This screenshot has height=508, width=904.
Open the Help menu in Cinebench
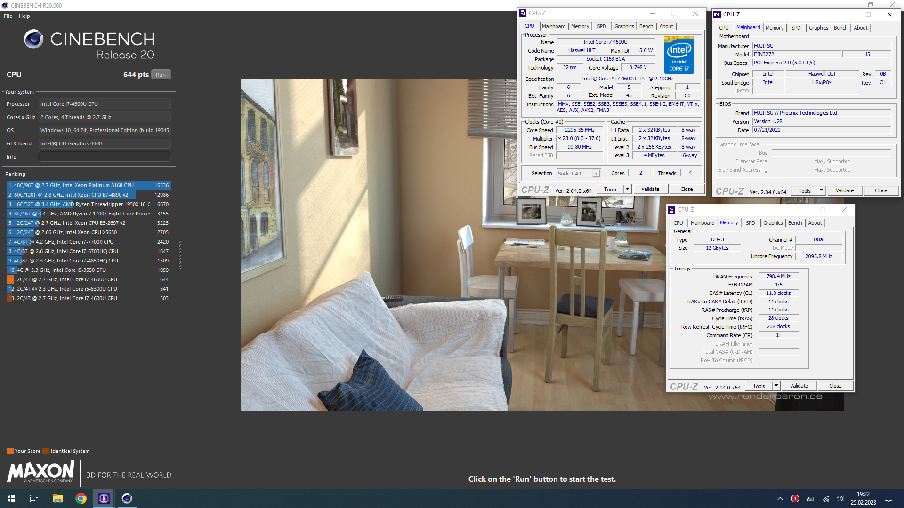pos(24,16)
